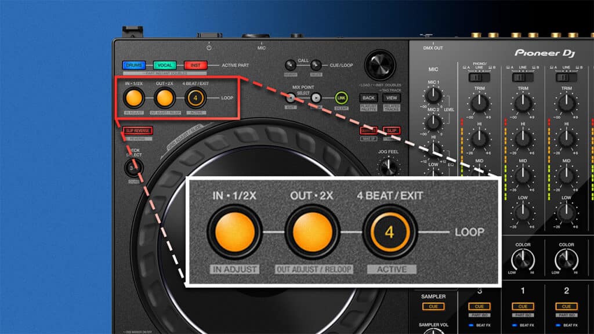The width and height of the screenshot is (594, 334).
Task: Click the MIC 1 level knob
Action: pyautogui.click(x=433, y=96)
